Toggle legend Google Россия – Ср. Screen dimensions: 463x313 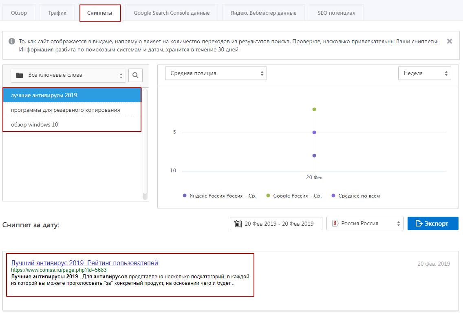pos(294,195)
